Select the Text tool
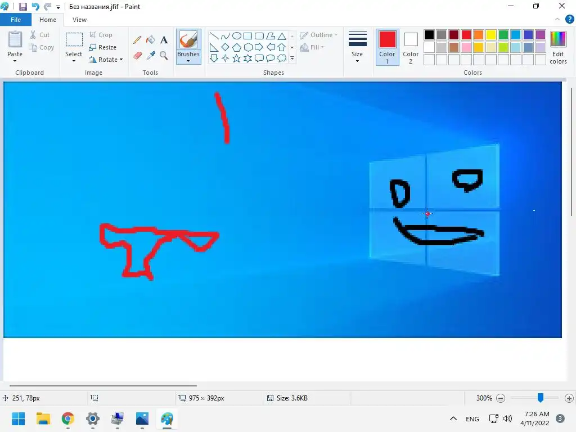Screen dimensions: 576x432 [x=164, y=40]
